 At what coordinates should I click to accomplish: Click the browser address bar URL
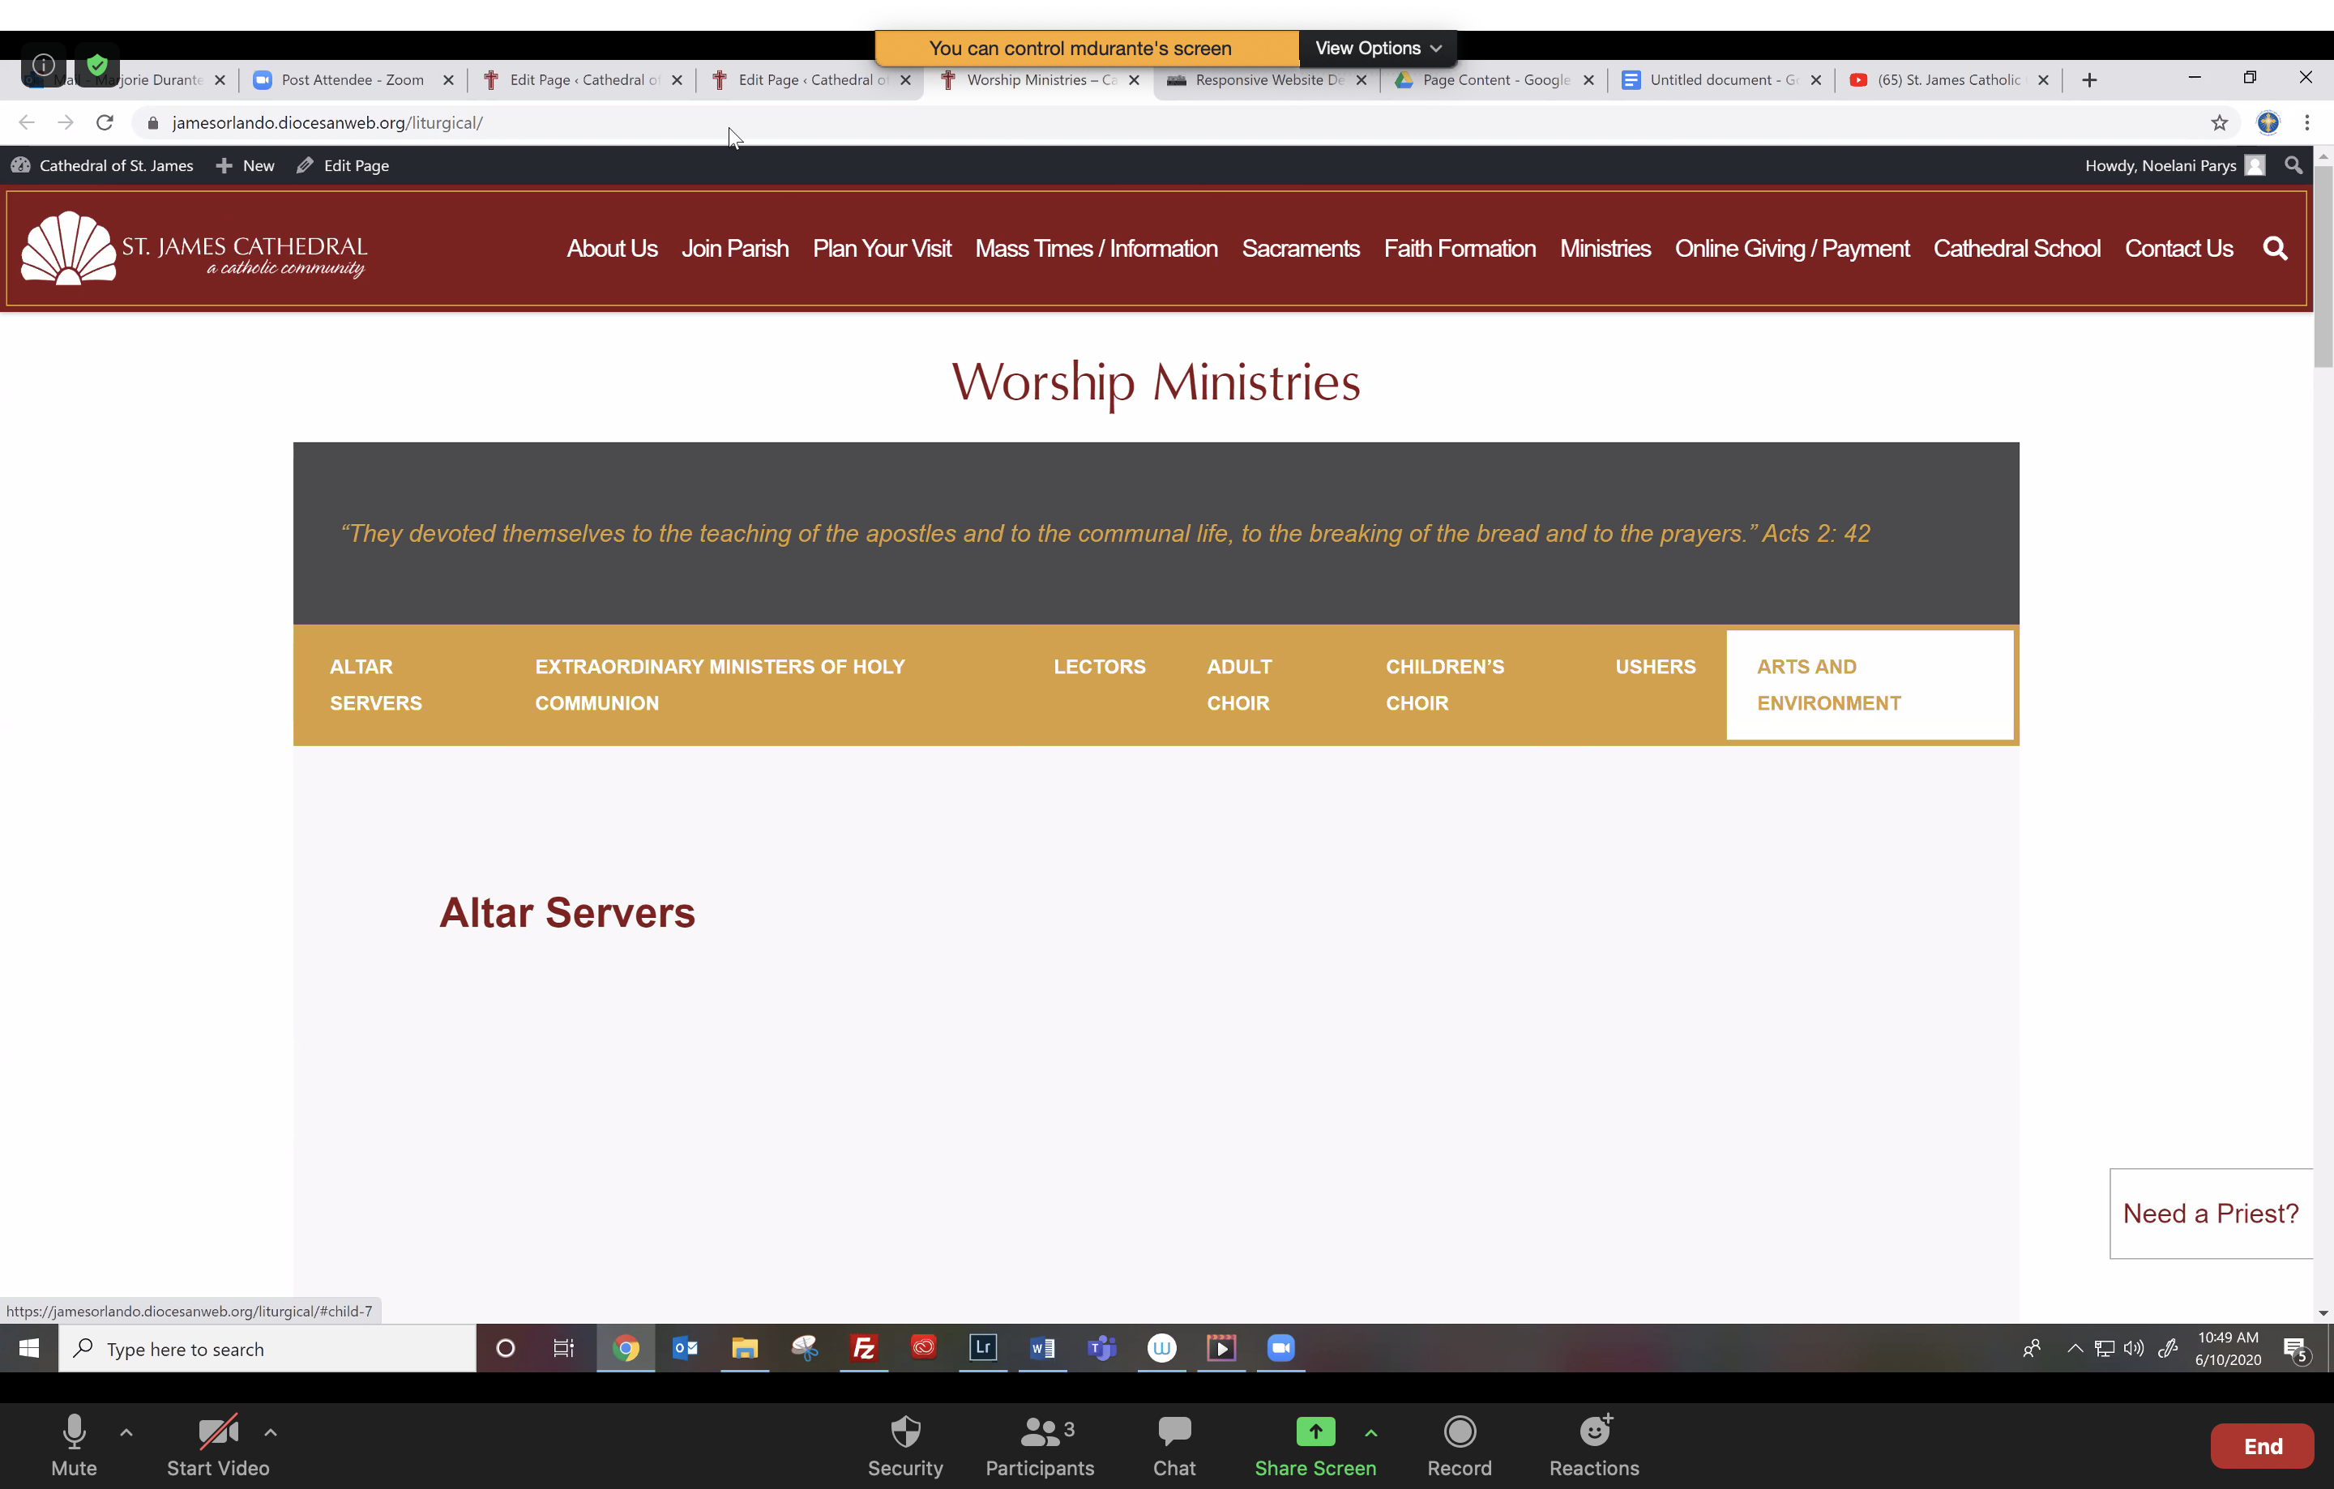pyautogui.click(x=327, y=123)
